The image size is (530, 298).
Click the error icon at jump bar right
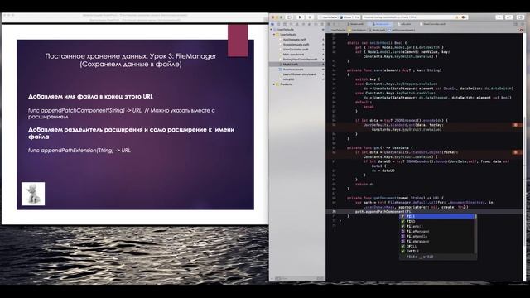coord(521,30)
